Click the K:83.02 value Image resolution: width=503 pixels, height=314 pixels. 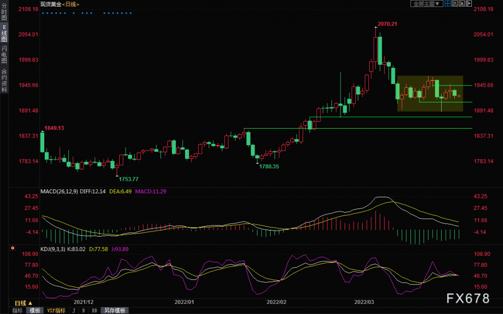coord(76,249)
